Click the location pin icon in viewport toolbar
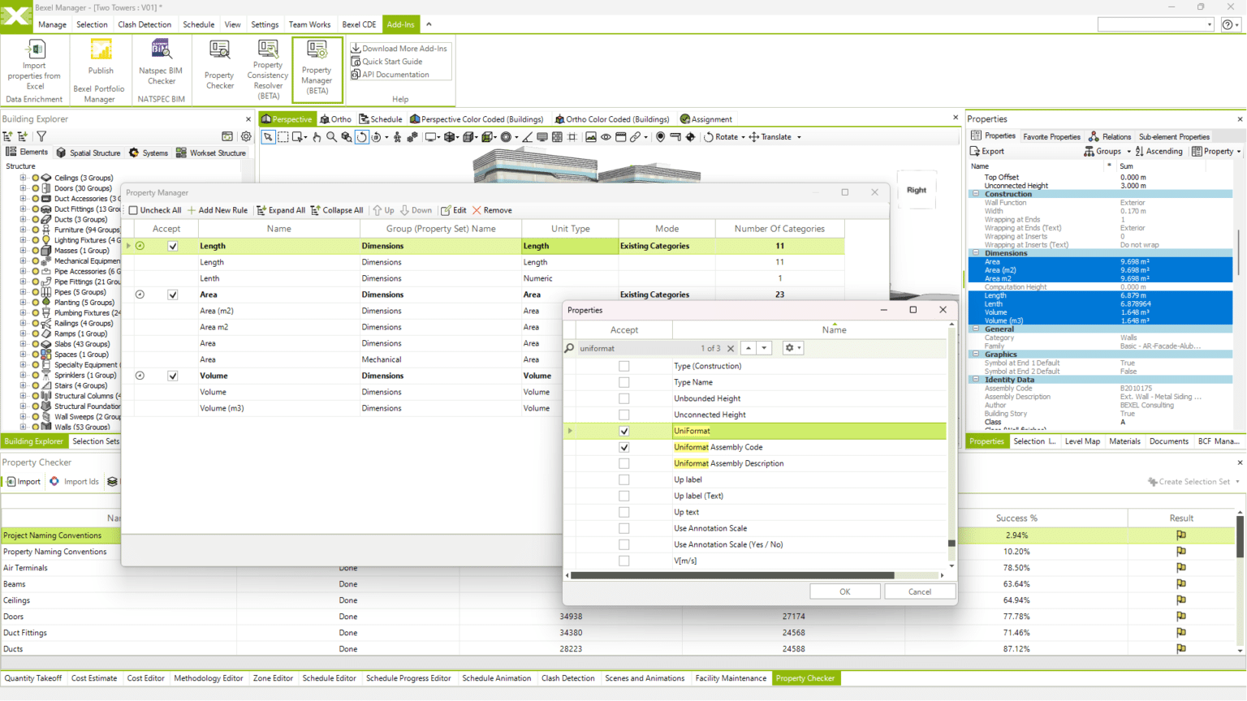 [661, 137]
